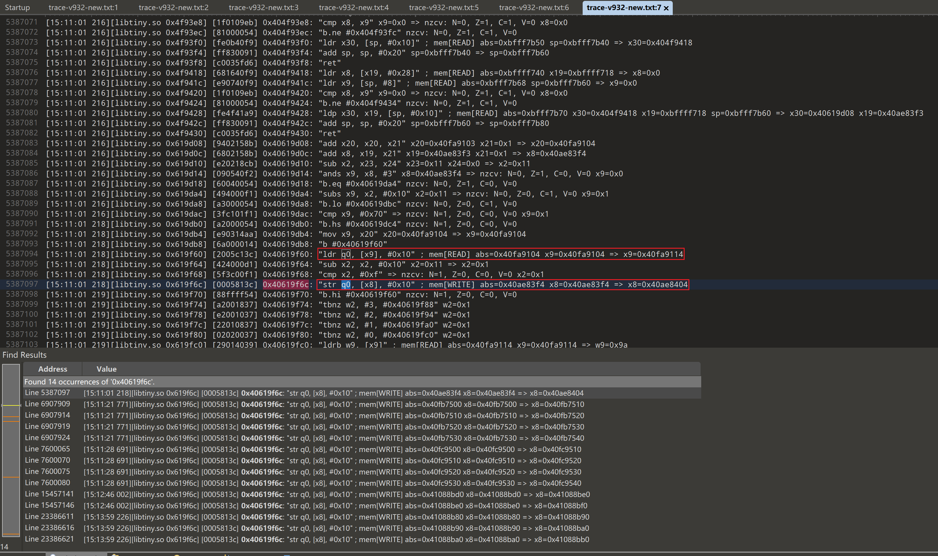The height and width of the screenshot is (556, 938).
Task: Jump to find result Line 7600070
Action: point(362,461)
